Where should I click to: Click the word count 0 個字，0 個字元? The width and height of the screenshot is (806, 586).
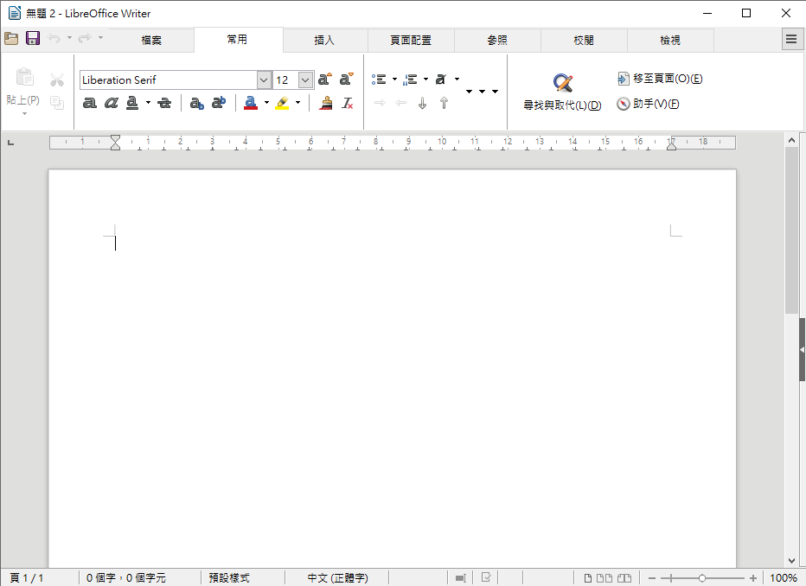[x=126, y=577]
